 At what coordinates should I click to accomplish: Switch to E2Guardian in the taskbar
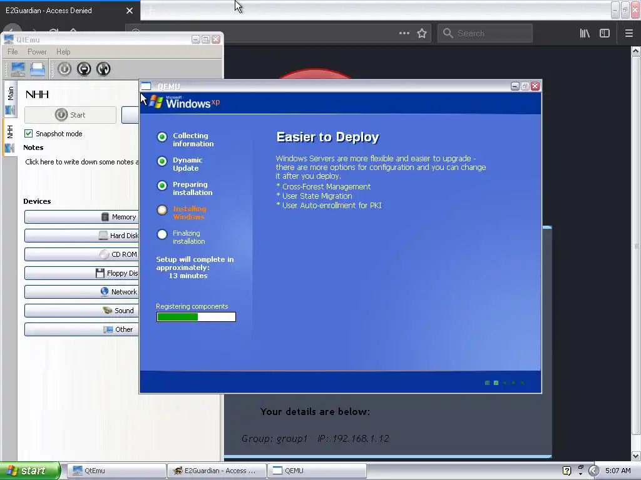click(217, 471)
